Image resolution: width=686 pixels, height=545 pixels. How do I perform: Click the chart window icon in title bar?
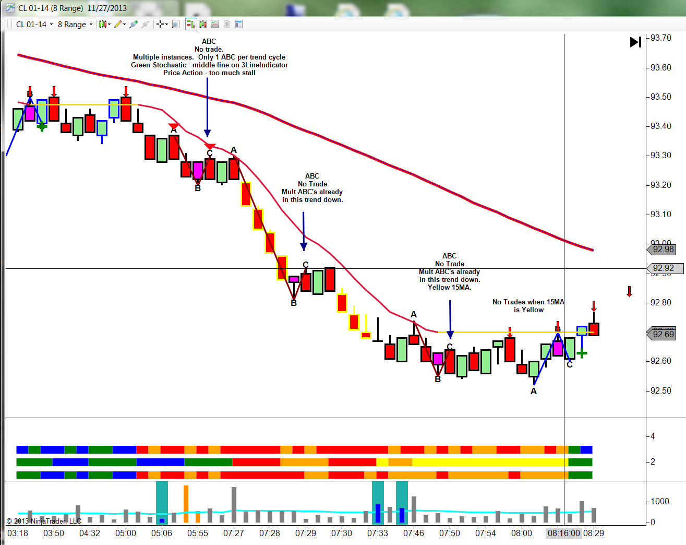pyautogui.click(x=10, y=8)
